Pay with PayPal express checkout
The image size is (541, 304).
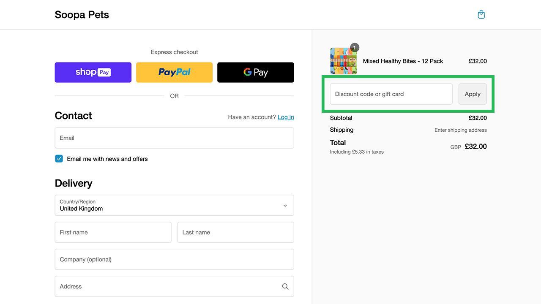click(x=174, y=72)
